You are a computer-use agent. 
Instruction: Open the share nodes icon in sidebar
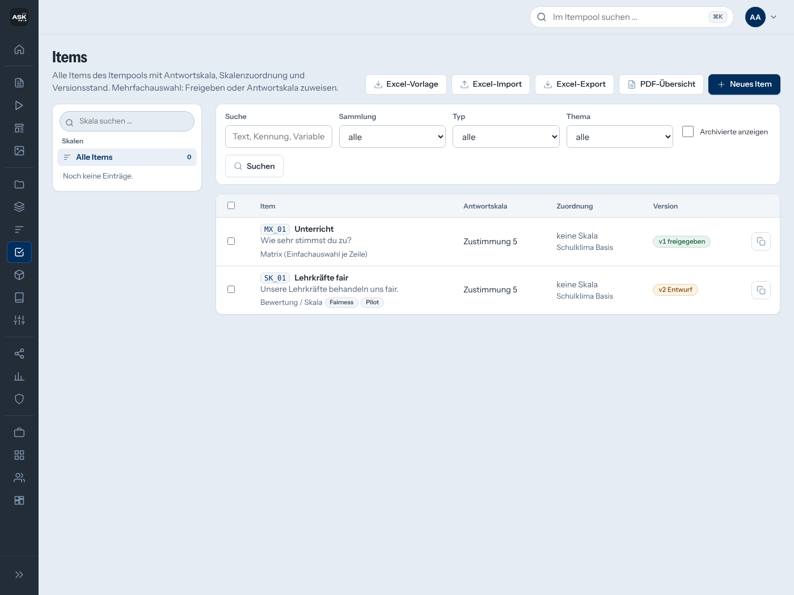[19, 354]
